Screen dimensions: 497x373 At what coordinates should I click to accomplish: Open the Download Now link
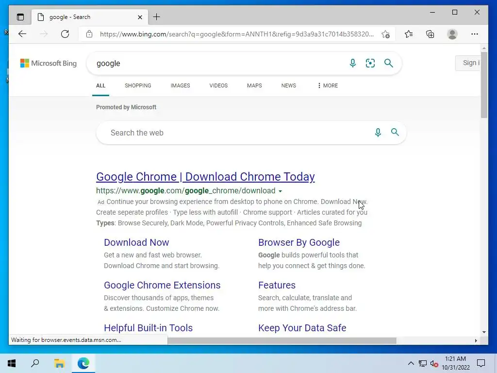click(x=136, y=242)
